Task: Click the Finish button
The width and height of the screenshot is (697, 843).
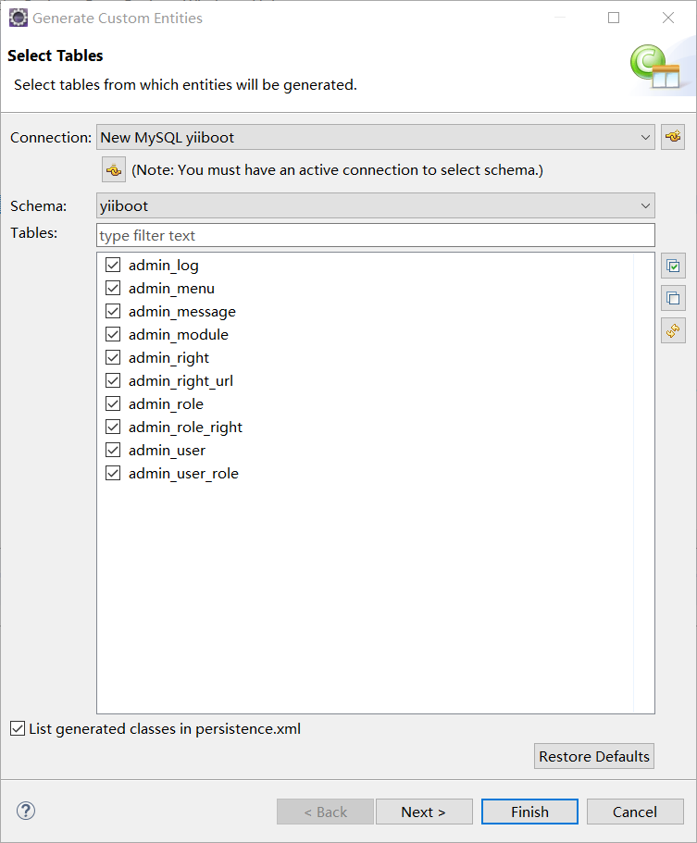Action: [x=529, y=812]
